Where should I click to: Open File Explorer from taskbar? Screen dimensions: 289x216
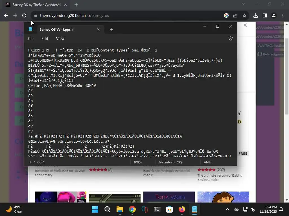[120, 209]
